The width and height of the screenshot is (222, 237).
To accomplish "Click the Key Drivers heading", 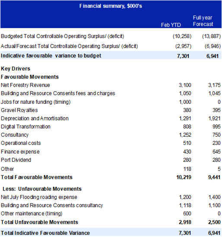I will point(16,69).
